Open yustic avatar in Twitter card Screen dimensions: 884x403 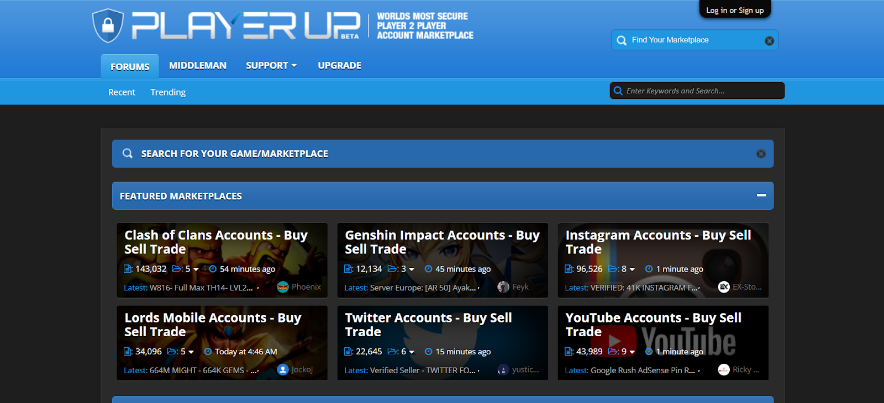coord(503,370)
